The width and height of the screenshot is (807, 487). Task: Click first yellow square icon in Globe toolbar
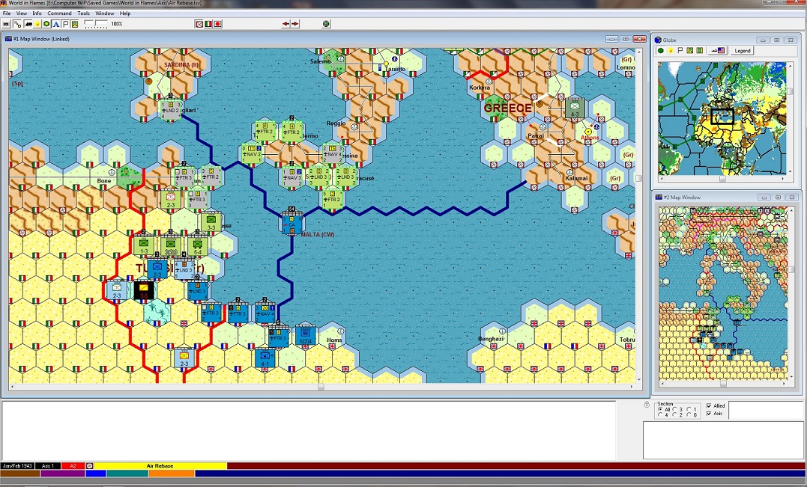point(689,50)
